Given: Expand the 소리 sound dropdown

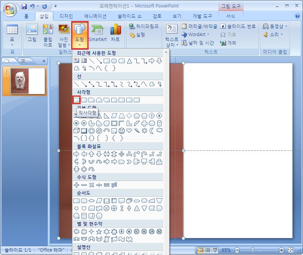Looking at the screenshot, I should [273, 35].
